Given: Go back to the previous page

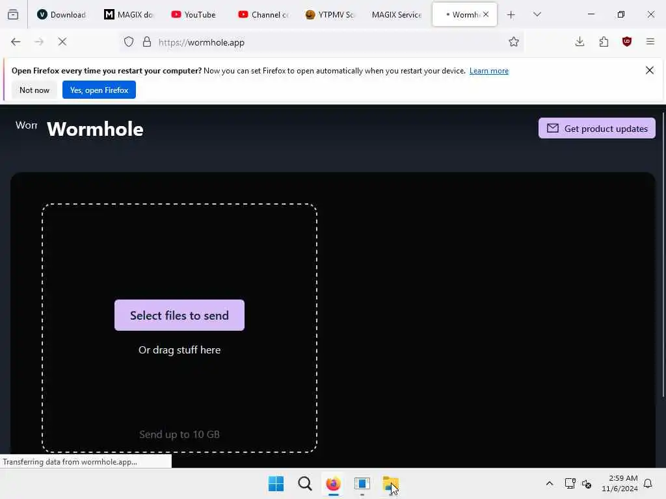Looking at the screenshot, I should point(16,42).
